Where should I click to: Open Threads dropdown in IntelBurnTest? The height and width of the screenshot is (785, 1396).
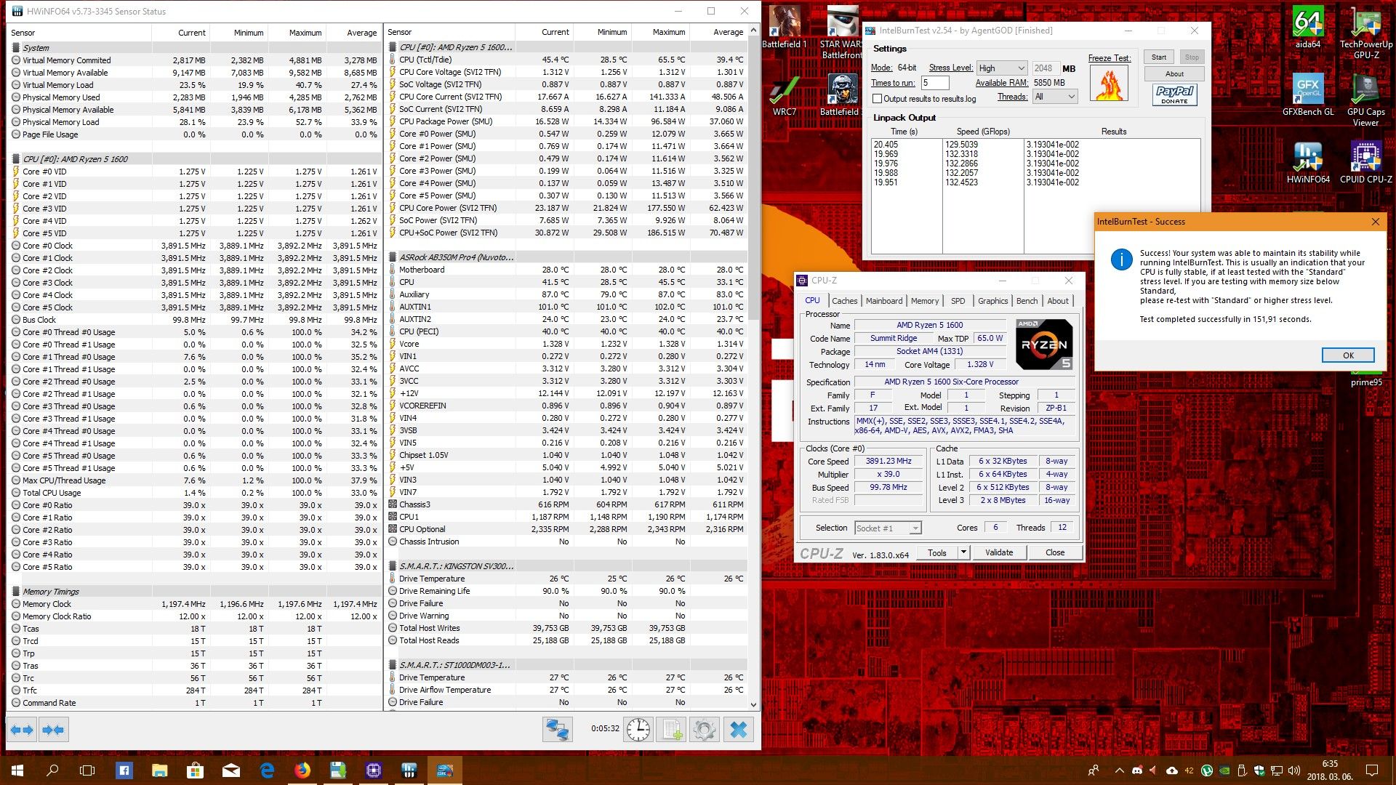1055,97
